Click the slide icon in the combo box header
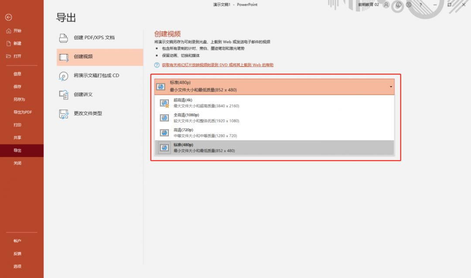The height and width of the screenshot is (278, 471). coord(160,87)
